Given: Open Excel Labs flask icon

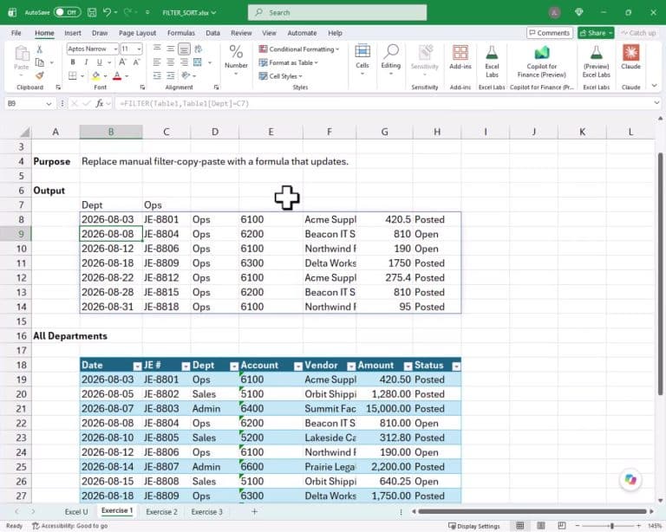Looking at the screenshot, I should coord(492,53).
